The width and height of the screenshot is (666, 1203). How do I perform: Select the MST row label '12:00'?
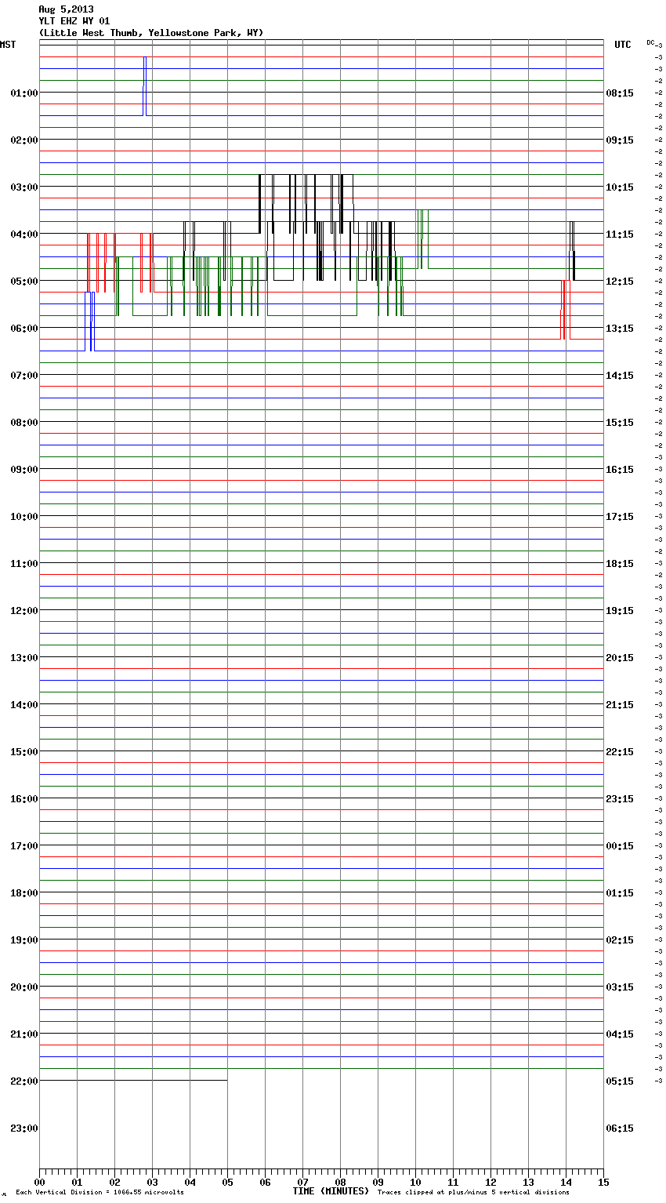tap(24, 610)
